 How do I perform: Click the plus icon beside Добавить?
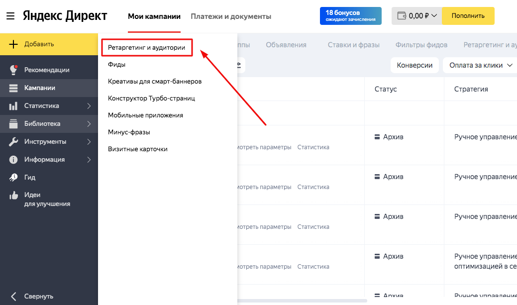pos(13,44)
